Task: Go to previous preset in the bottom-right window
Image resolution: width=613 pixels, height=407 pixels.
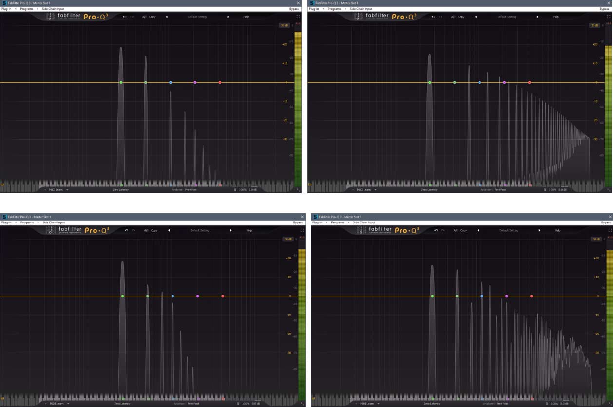Action: [x=478, y=230]
